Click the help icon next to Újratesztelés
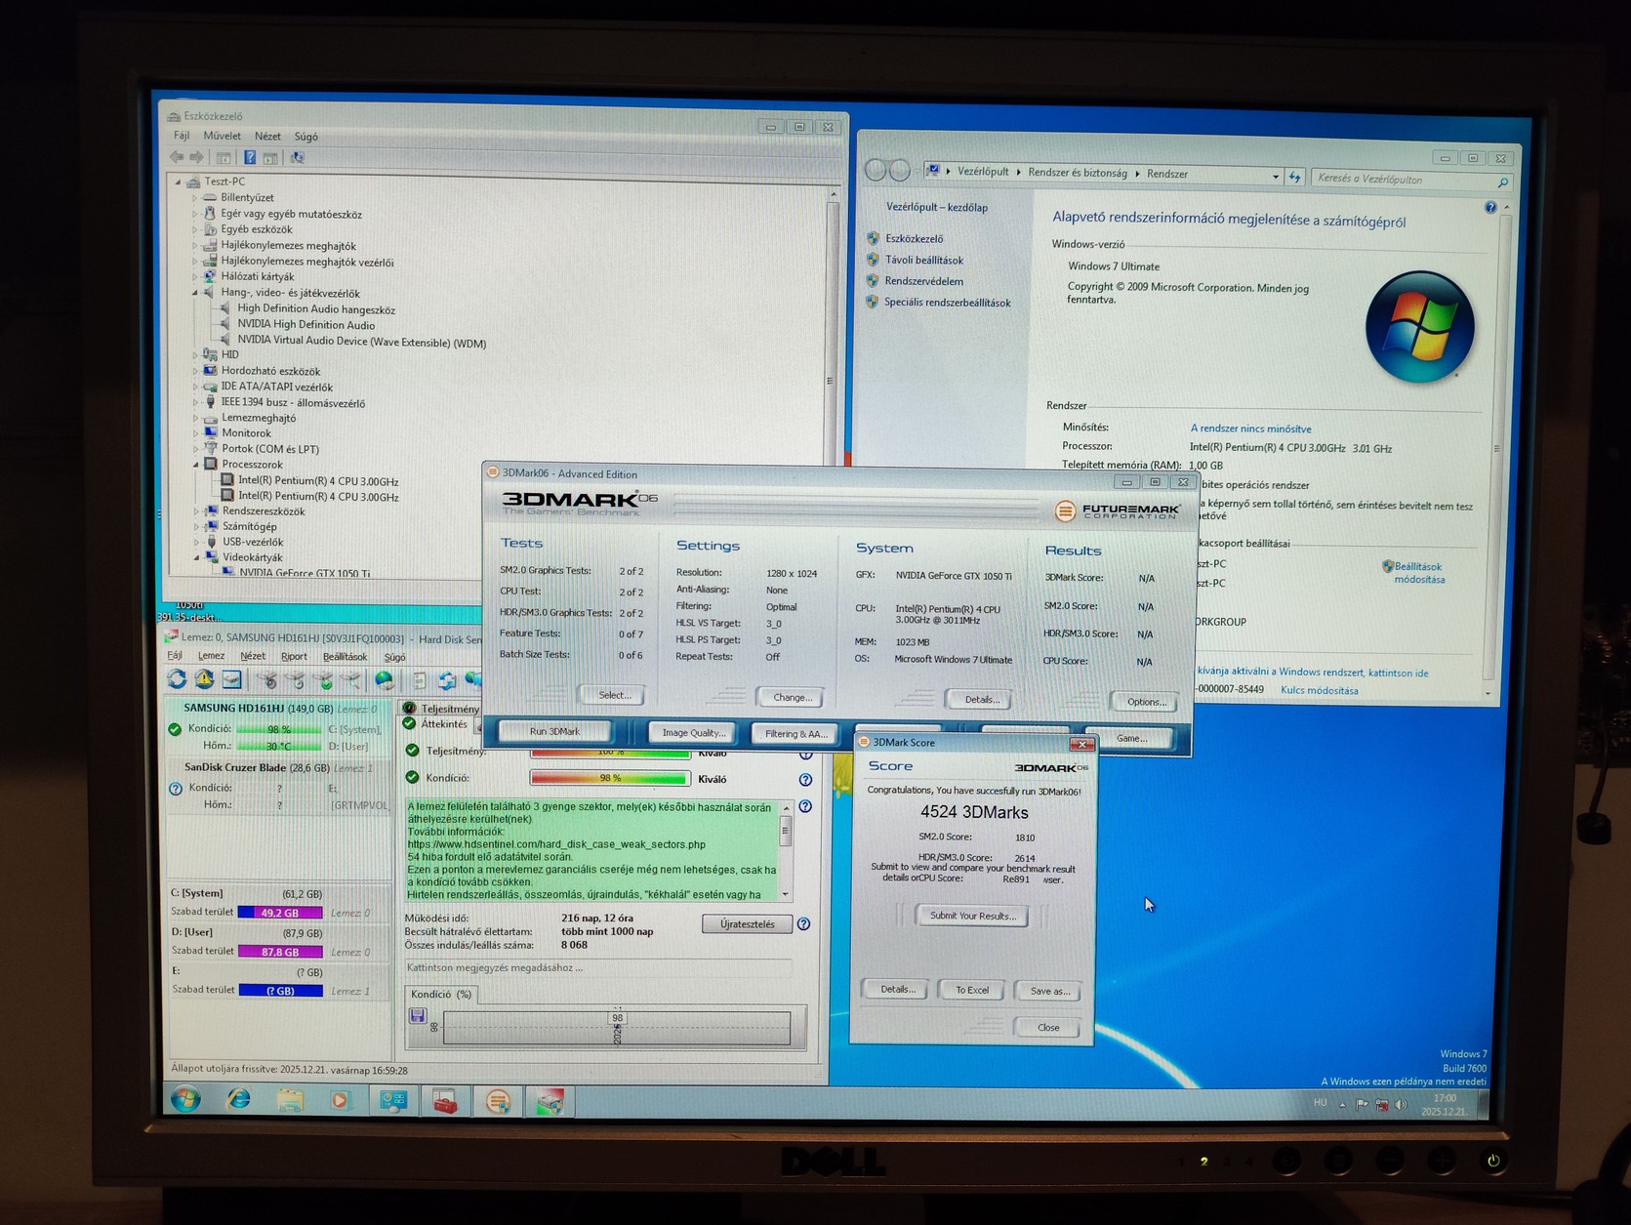 803,924
